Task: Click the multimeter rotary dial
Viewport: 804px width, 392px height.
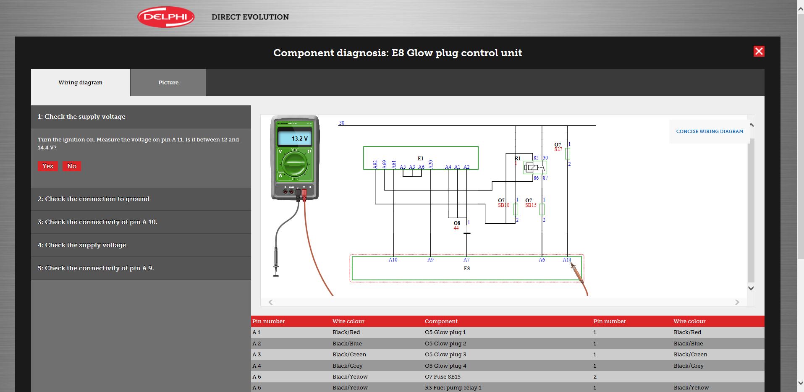Action: tap(295, 163)
